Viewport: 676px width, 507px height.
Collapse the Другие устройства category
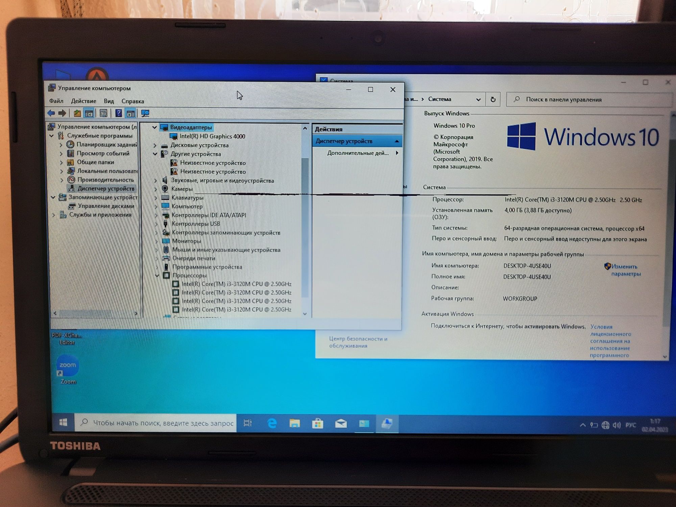point(155,154)
